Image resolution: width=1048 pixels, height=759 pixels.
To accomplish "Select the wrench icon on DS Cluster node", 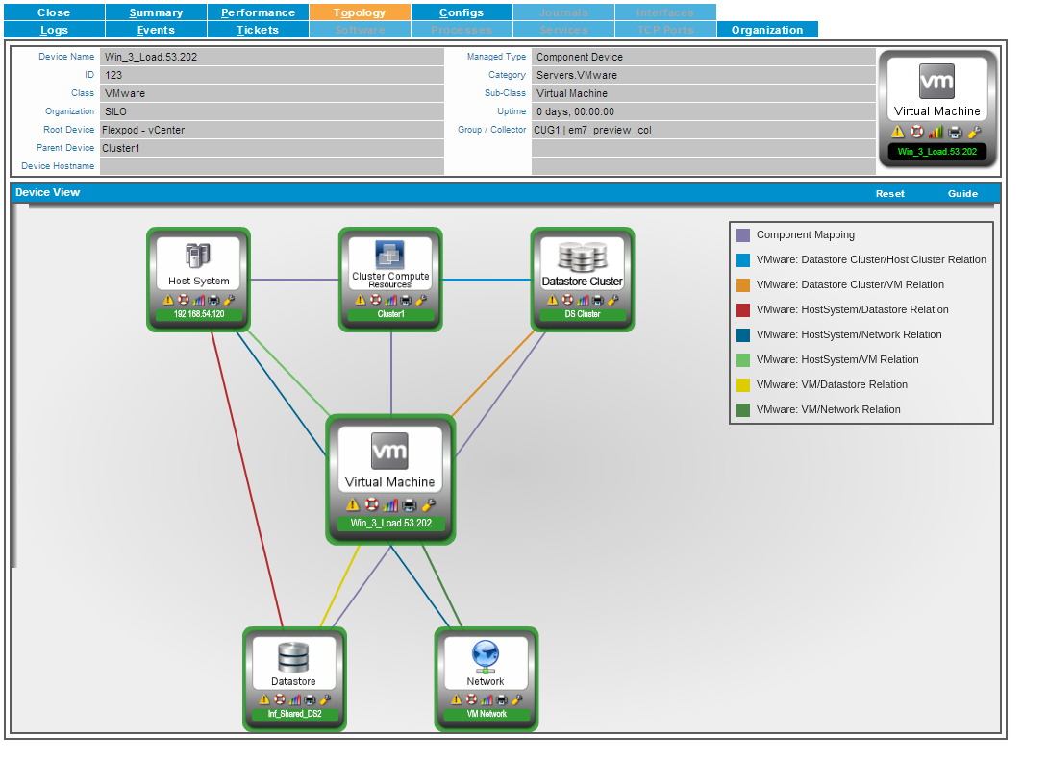I will pyautogui.click(x=612, y=300).
